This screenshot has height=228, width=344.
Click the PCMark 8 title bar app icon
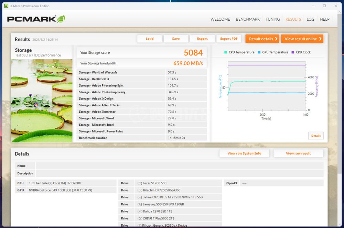[6, 6]
